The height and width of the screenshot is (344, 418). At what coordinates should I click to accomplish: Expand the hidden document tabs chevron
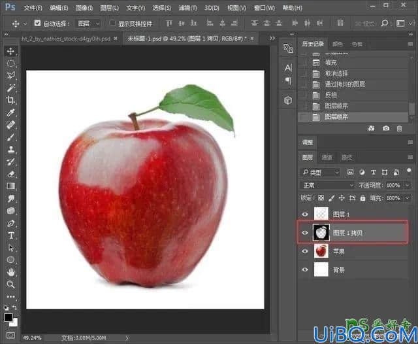[272, 38]
